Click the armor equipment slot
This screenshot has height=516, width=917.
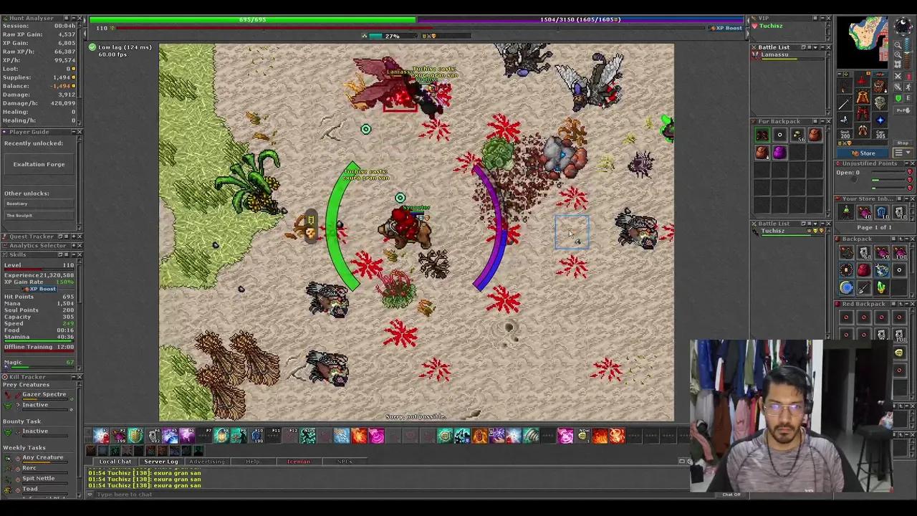863,97
